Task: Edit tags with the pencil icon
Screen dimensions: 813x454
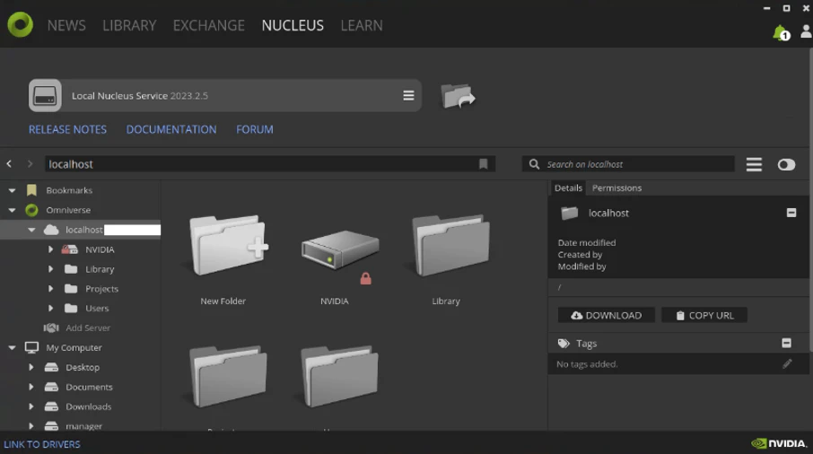Action: [x=787, y=363]
